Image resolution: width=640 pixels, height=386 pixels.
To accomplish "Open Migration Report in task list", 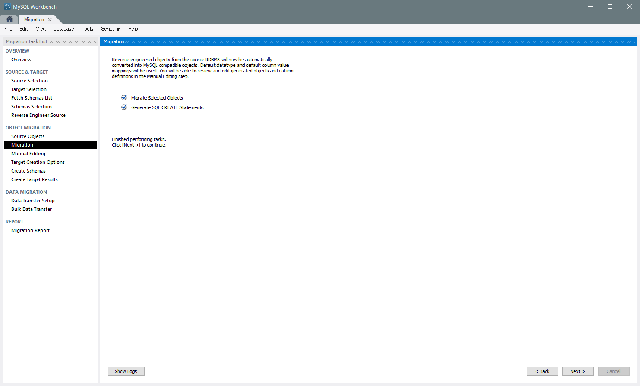I will pos(30,230).
